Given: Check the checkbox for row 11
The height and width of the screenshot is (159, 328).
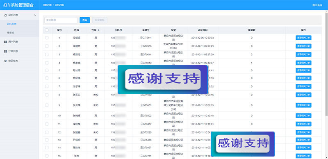Looking at the screenshot, I should [47, 124].
